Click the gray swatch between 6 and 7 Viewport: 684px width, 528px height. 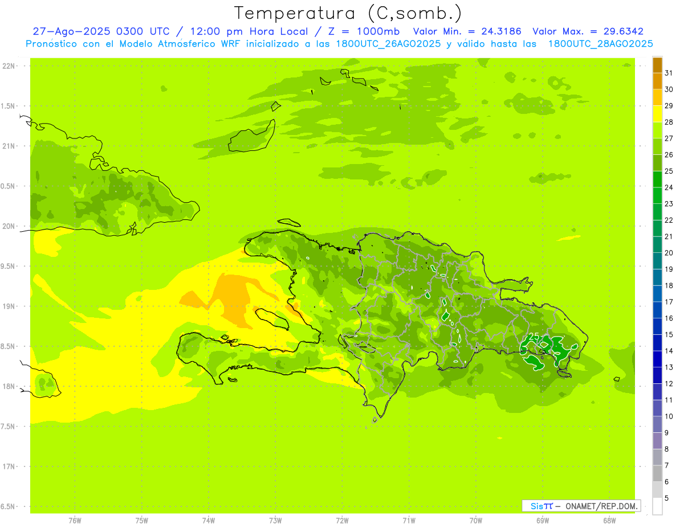(657, 474)
